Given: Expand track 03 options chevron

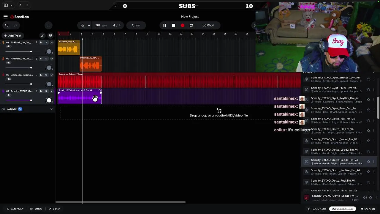Looking at the screenshot, I should click(51, 75).
